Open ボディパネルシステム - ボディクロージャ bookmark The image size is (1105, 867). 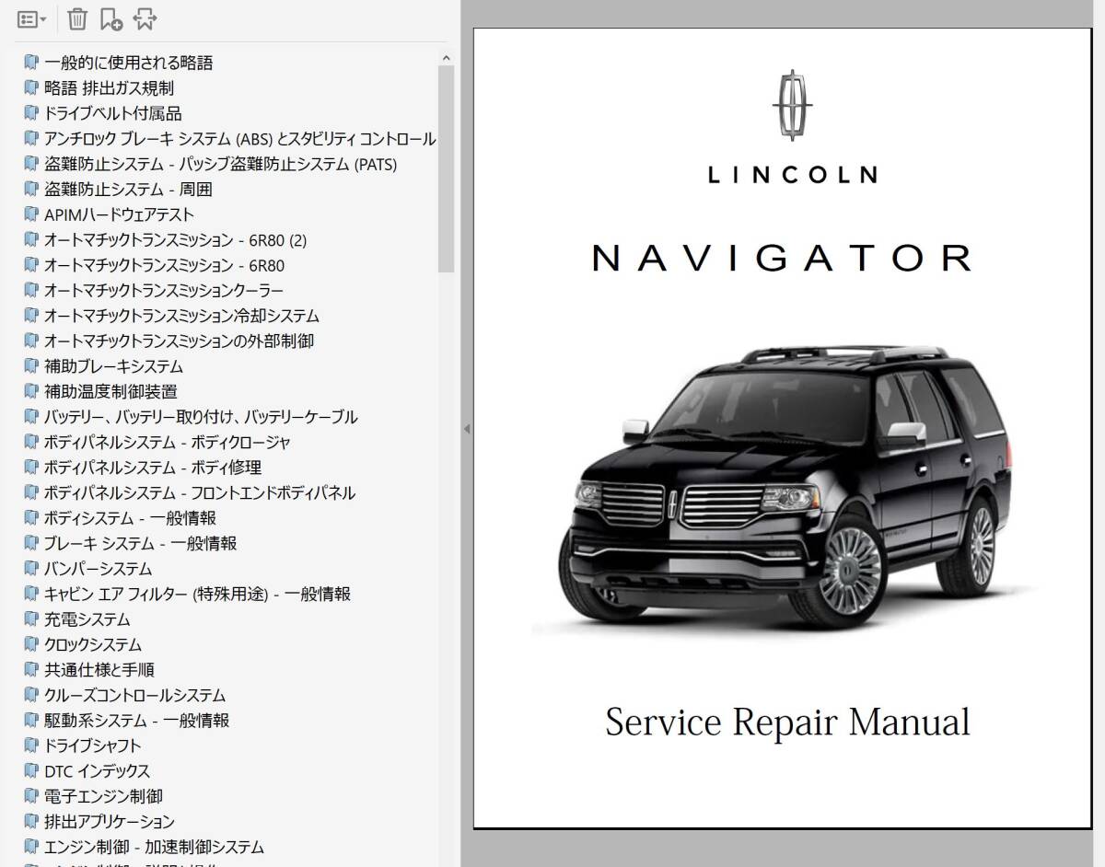pos(168,443)
